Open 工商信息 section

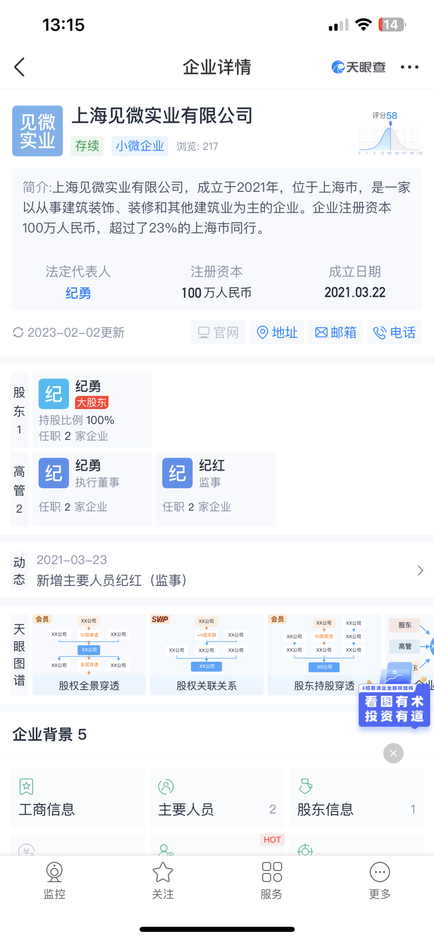pos(77,799)
